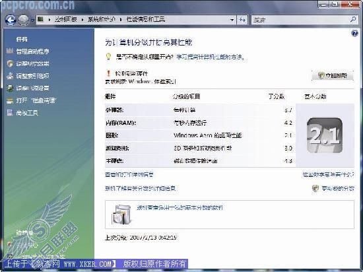
Task: Click the 立即刷新 button
Action: click(x=333, y=75)
